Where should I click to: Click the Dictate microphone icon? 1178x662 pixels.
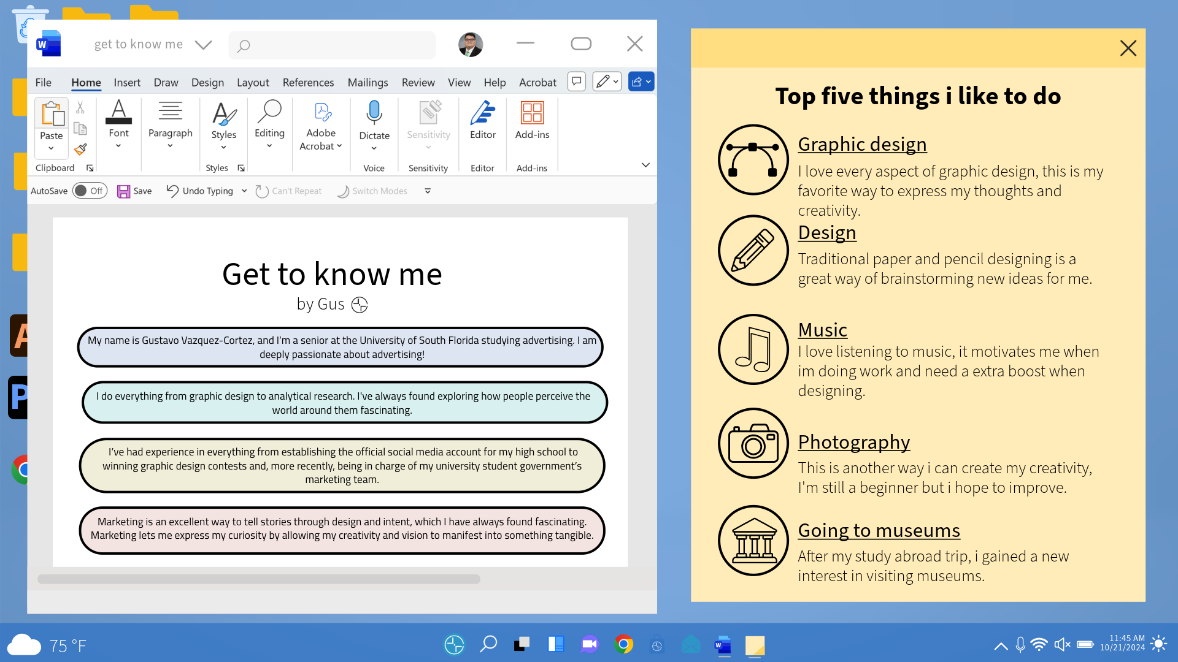[x=374, y=113]
